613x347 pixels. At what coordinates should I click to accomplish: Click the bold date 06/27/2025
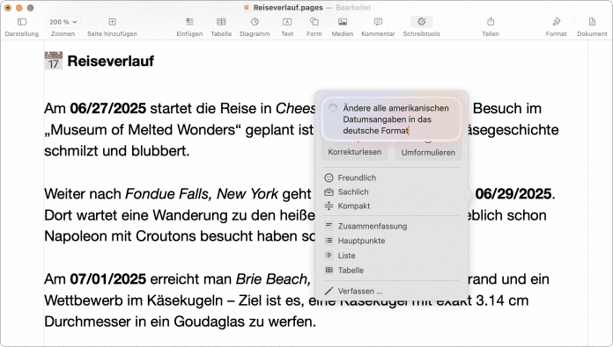tap(108, 108)
